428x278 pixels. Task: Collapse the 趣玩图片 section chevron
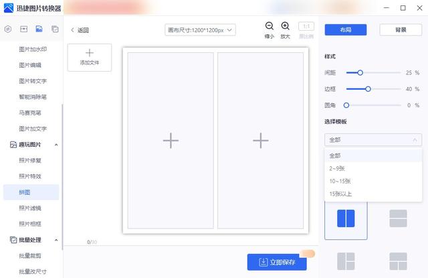point(56,145)
